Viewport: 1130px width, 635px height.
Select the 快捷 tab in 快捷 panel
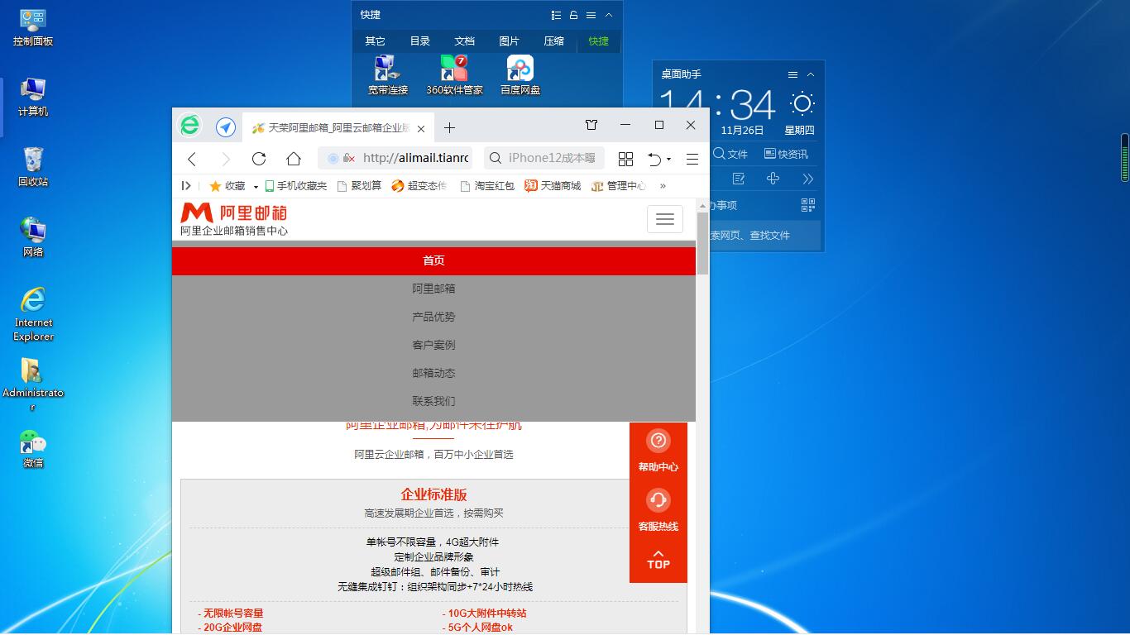[x=598, y=41]
